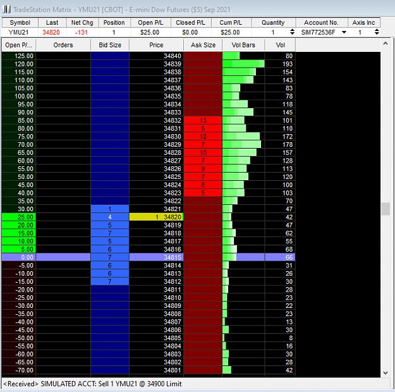395x392 pixels.
Task: Open the Account No. dropdown arrow
Action: pyautogui.click(x=344, y=32)
